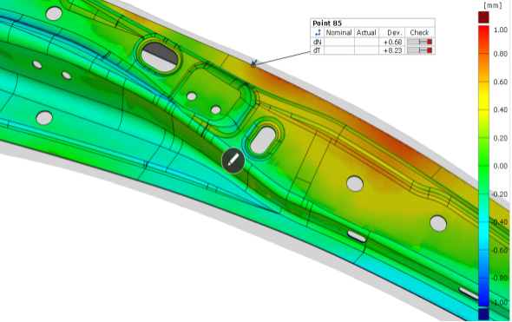Pick the large dark oval slot hole
The image size is (512, 322).
(x=160, y=56)
